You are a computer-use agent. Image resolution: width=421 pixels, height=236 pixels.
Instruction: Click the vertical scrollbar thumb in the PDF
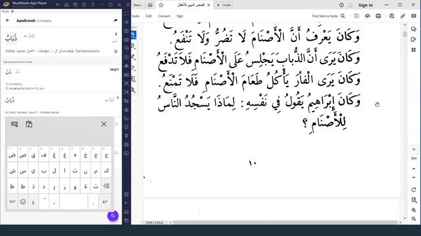tap(405, 34)
